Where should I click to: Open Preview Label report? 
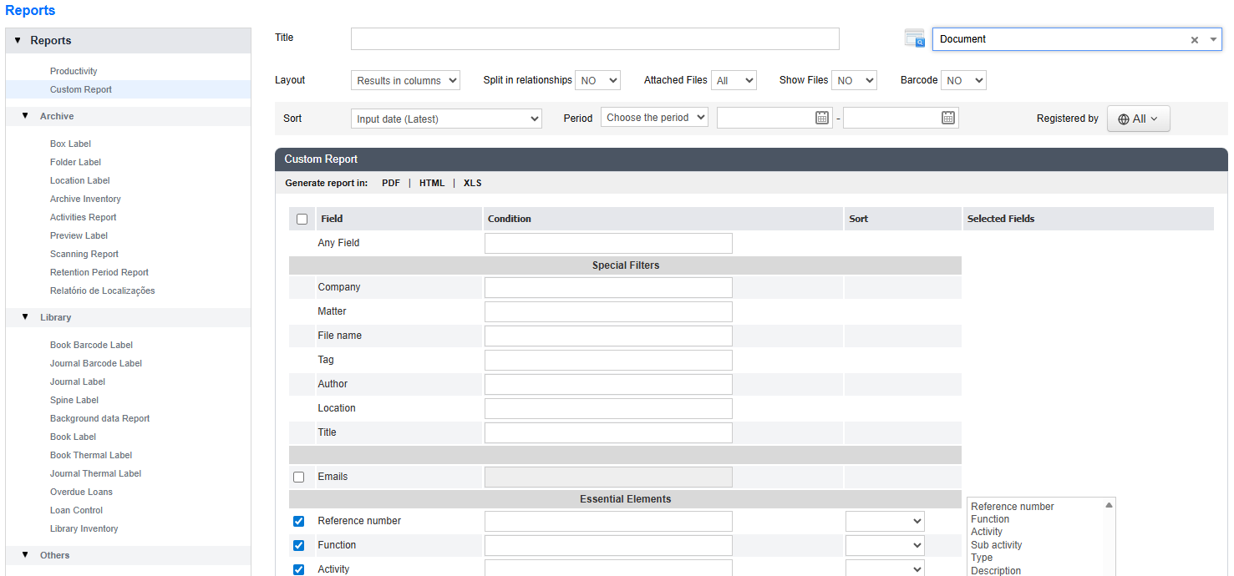79,235
